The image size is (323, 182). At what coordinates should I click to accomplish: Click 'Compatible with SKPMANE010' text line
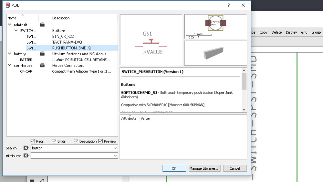point(163,105)
